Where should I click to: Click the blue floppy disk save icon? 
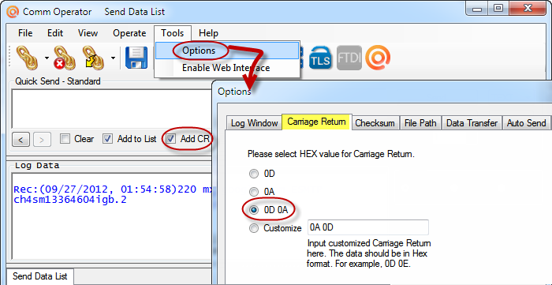136,58
